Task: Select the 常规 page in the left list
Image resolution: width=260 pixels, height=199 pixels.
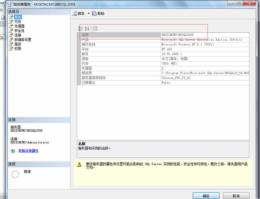Action: click(18, 17)
